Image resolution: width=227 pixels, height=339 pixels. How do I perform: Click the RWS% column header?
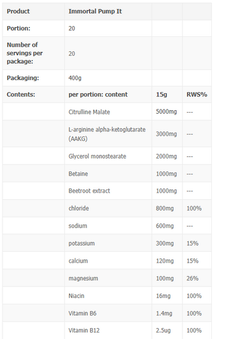(197, 94)
